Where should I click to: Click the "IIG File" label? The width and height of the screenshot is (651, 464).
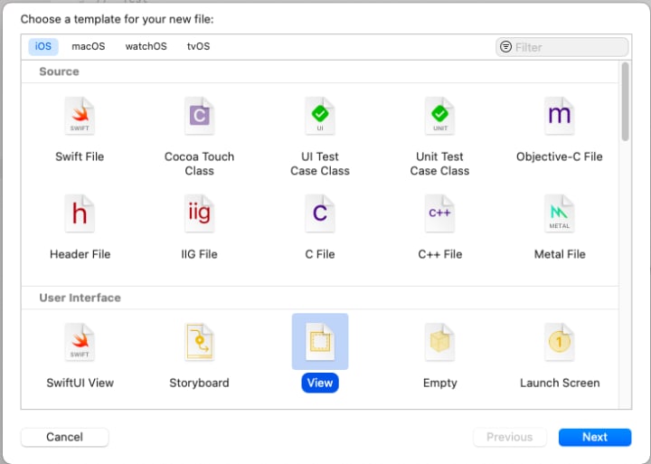coord(199,254)
